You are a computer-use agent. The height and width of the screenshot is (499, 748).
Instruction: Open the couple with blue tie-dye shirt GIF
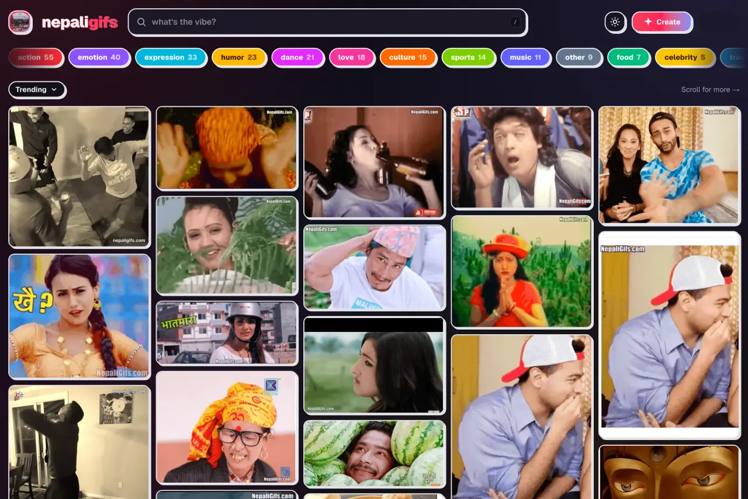[x=670, y=165]
